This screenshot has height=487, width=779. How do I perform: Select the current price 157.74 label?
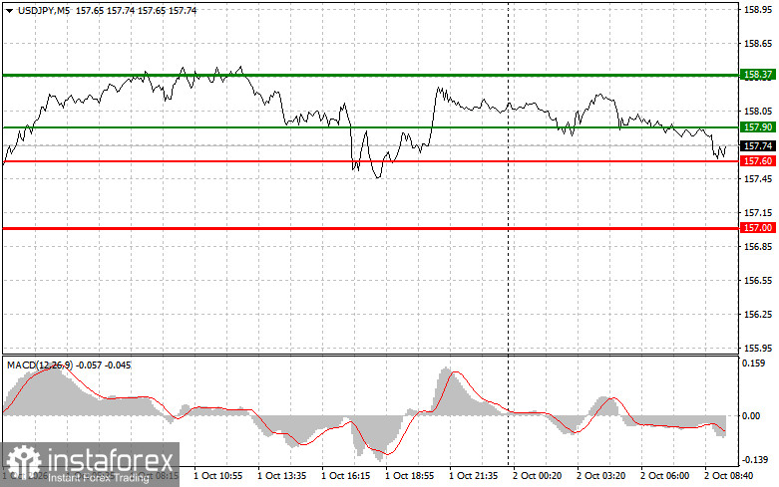pos(758,145)
